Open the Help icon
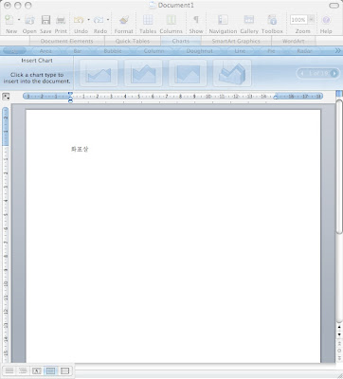 pos(326,20)
